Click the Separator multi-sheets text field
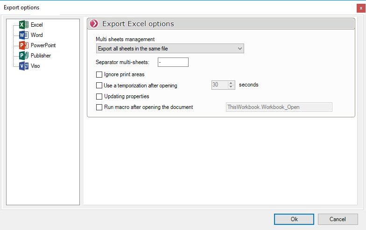Image resolution: width=366 pixels, height=230 pixels. (173, 62)
